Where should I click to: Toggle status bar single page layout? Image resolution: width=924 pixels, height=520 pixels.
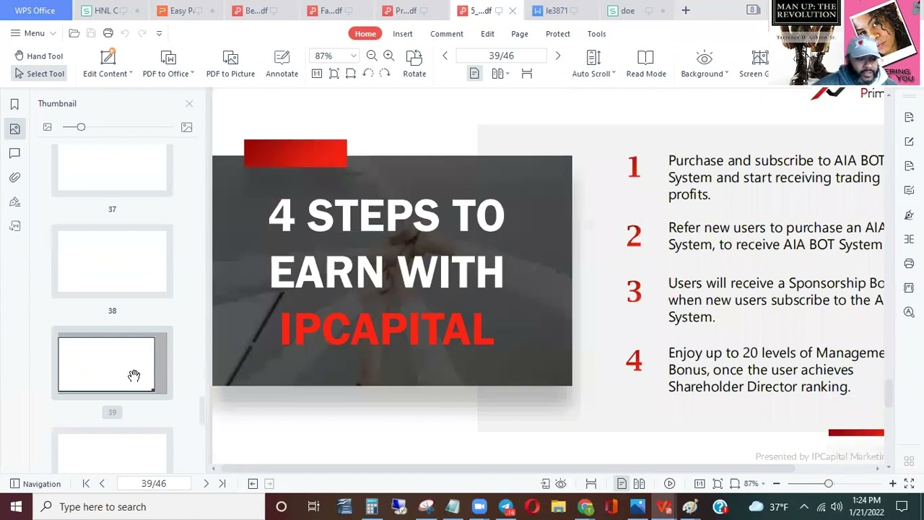[x=622, y=484]
